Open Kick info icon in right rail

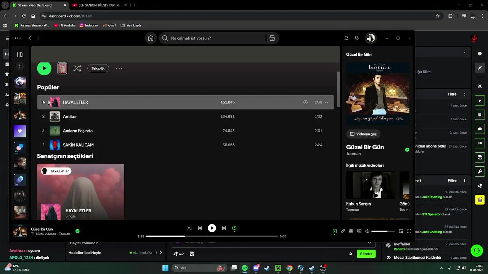(x=480, y=54)
